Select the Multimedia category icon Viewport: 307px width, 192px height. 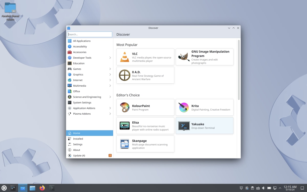[70, 86]
